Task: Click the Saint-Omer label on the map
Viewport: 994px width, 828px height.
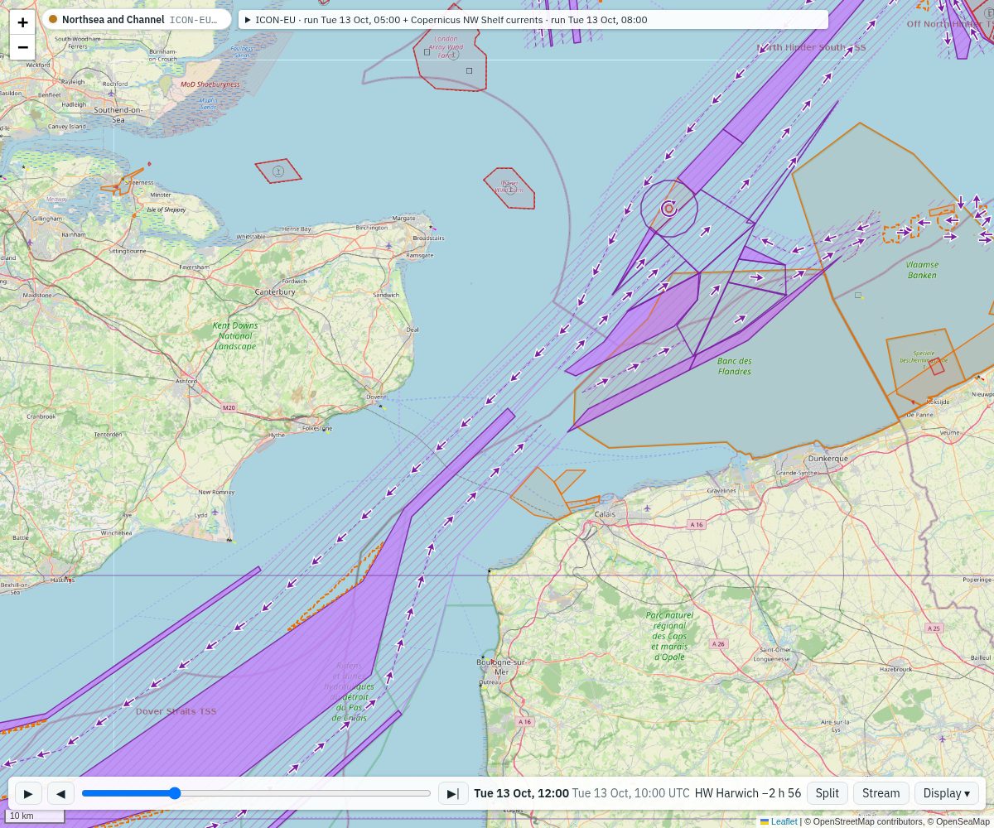Action: coord(775,649)
